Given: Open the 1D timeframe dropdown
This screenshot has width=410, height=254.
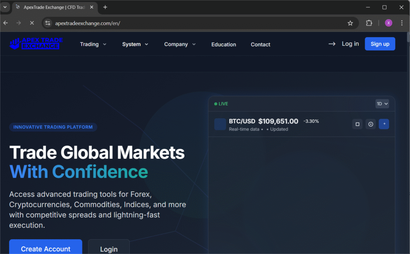Looking at the screenshot, I should point(382,103).
